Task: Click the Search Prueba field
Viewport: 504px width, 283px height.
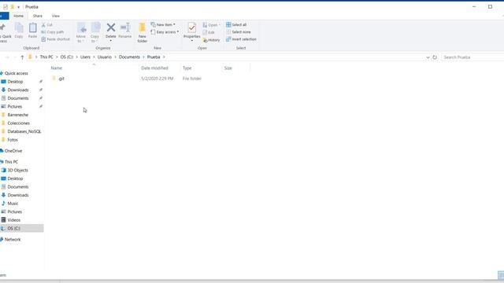Action: pyautogui.click(x=472, y=57)
